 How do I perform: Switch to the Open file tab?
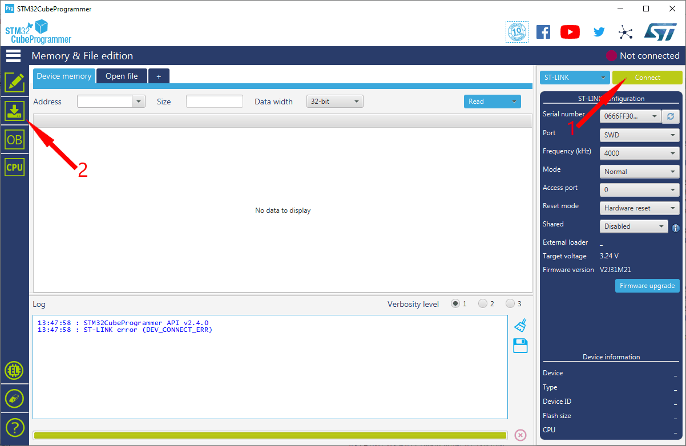(x=122, y=76)
